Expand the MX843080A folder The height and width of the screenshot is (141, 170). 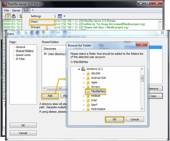pyautogui.click(x=84, y=109)
